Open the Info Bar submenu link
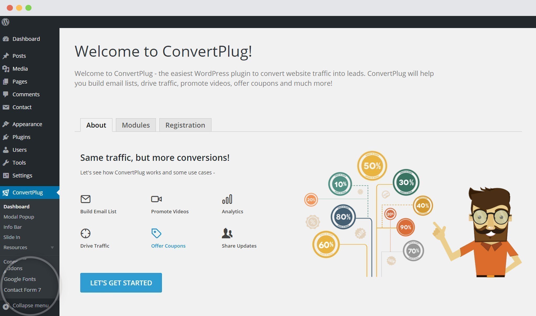 pyautogui.click(x=13, y=227)
